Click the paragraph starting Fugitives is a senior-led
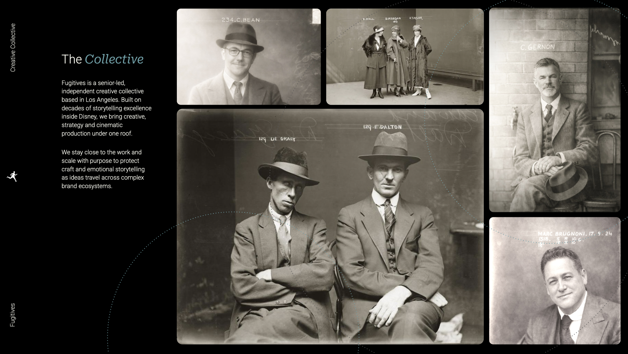 point(106,108)
